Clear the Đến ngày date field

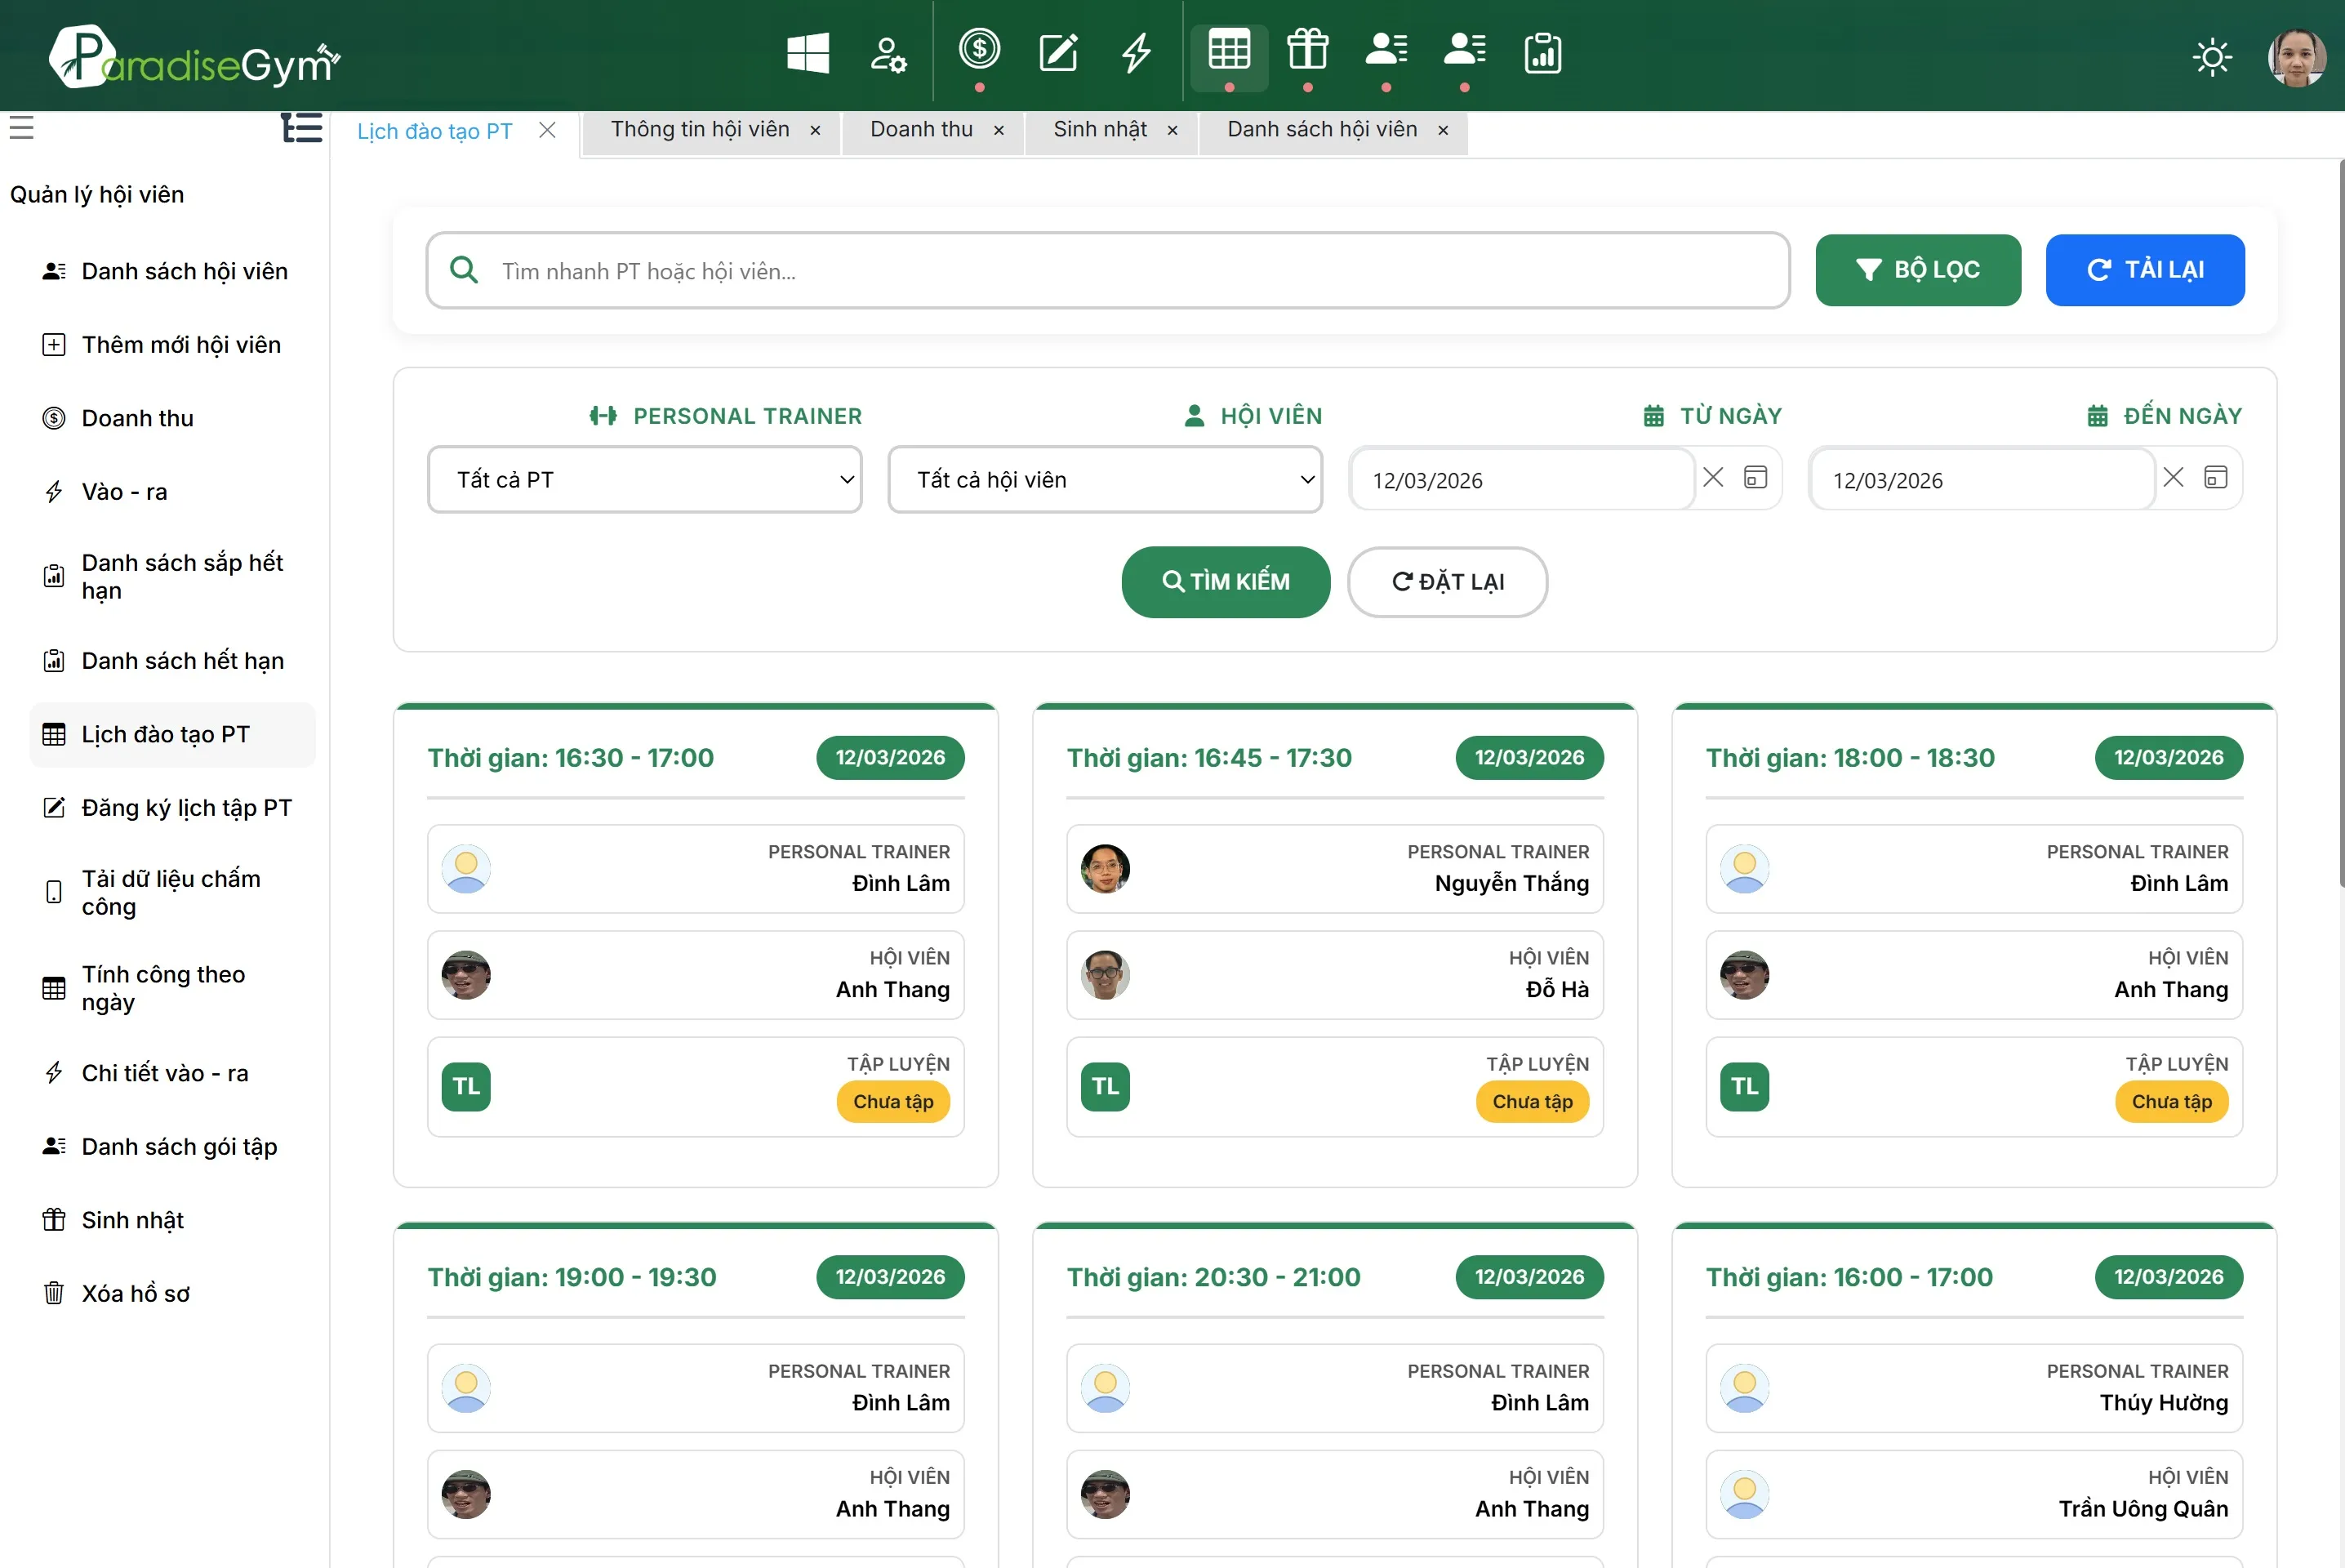(2173, 477)
